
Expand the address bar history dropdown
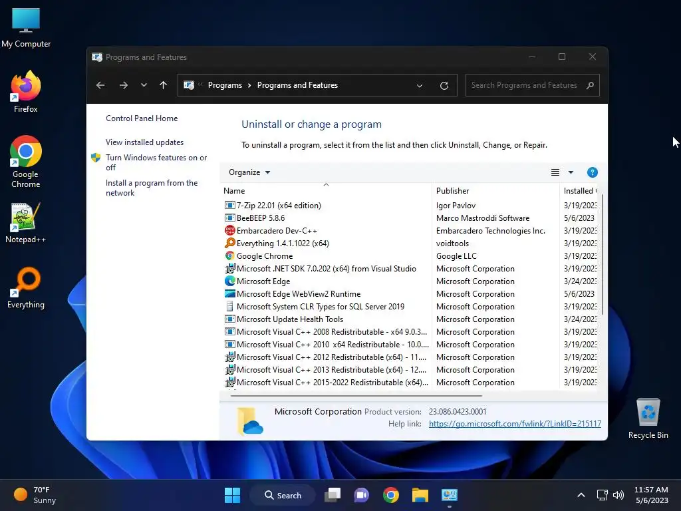(x=420, y=86)
